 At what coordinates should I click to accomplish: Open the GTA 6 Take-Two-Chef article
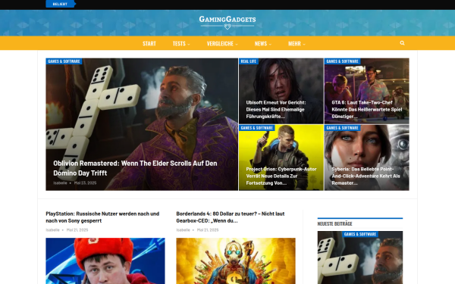(x=367, y=109)
